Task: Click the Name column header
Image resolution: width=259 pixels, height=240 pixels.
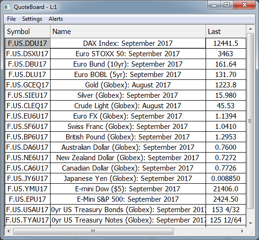Action: 128,32
